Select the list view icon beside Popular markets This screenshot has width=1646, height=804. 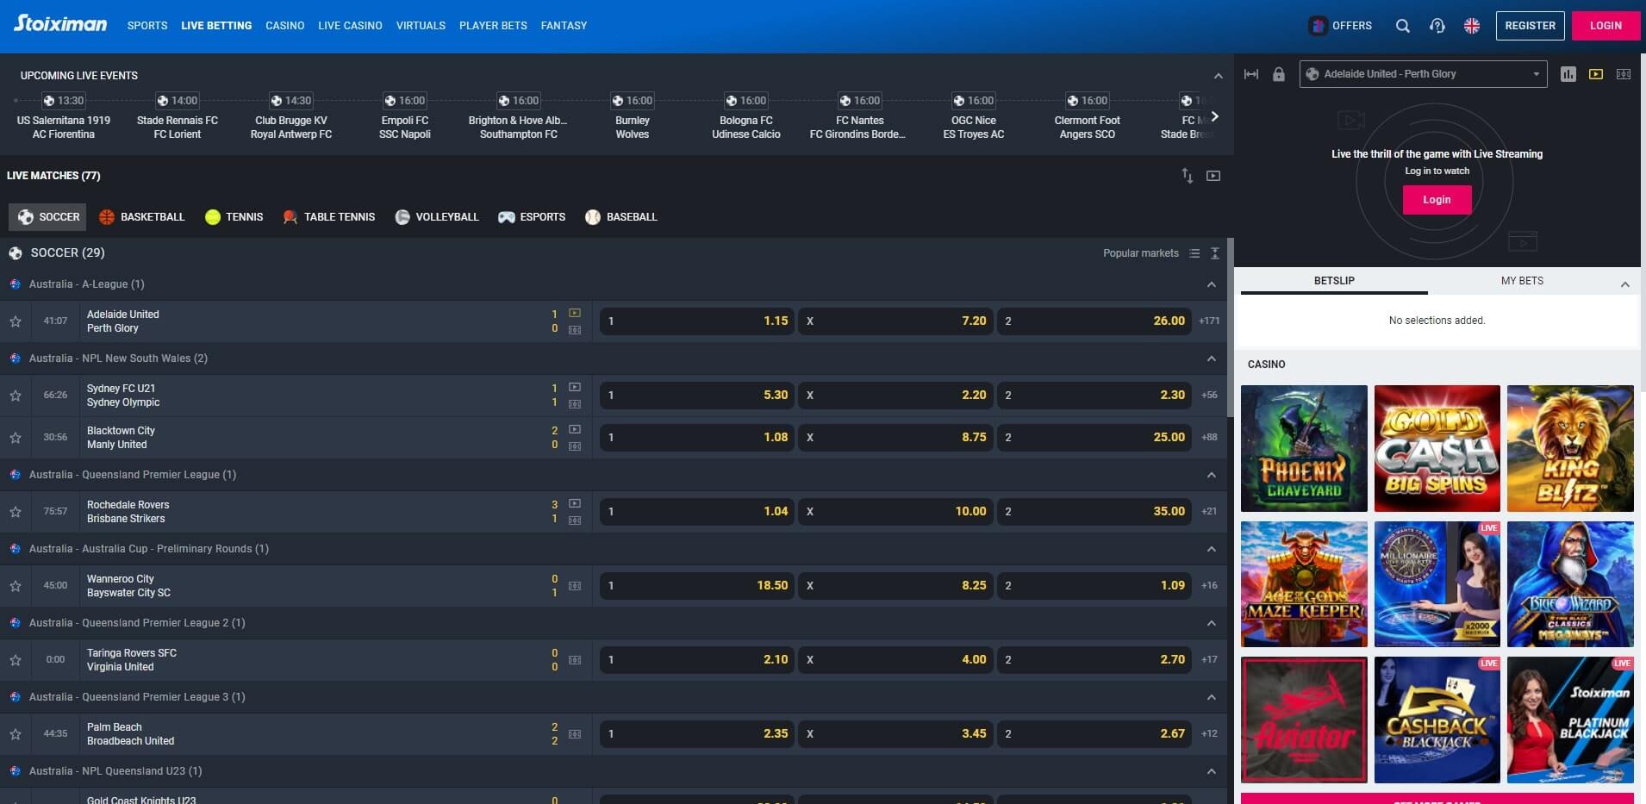[x=1194, y=252]
